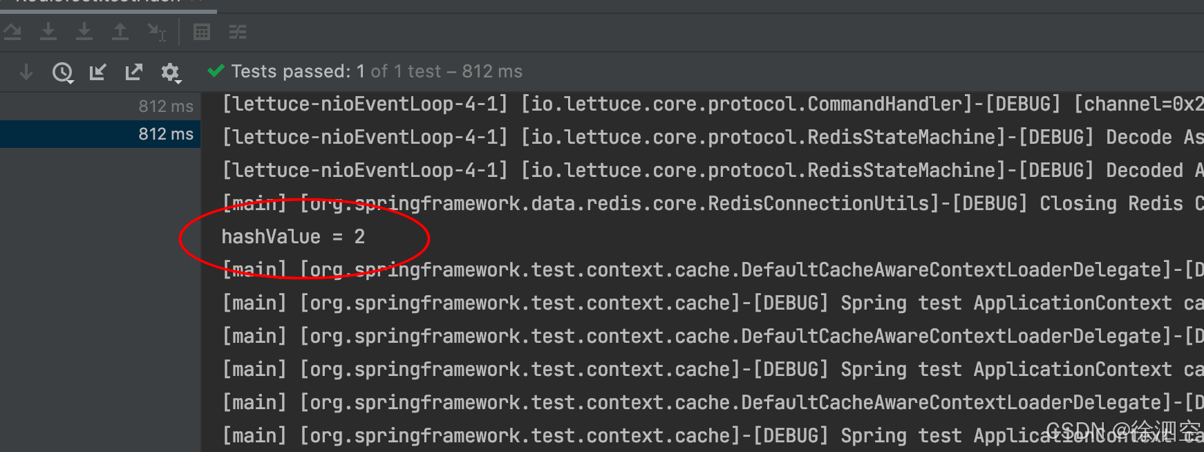Open the test runner settings gear dropdown
This screenshot has height=452, width=1204.
[171, 73]
